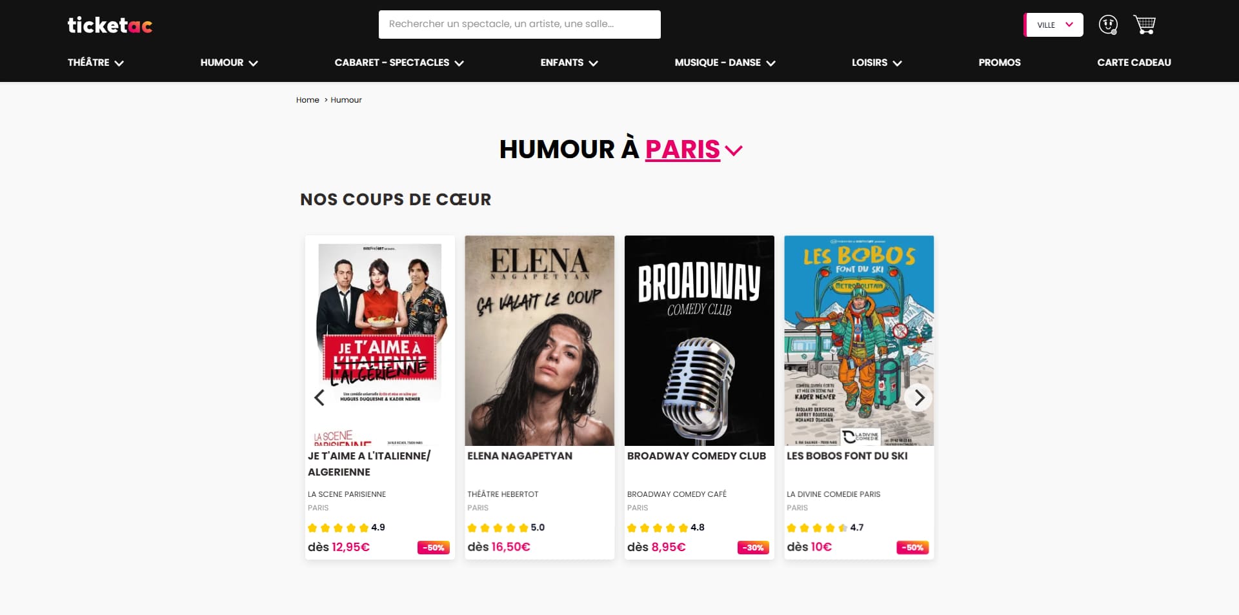The height and width of the screenshot is (615, 1239).
Task: Go to Home breadcrumb link
Action: click(x=307, y=100)
